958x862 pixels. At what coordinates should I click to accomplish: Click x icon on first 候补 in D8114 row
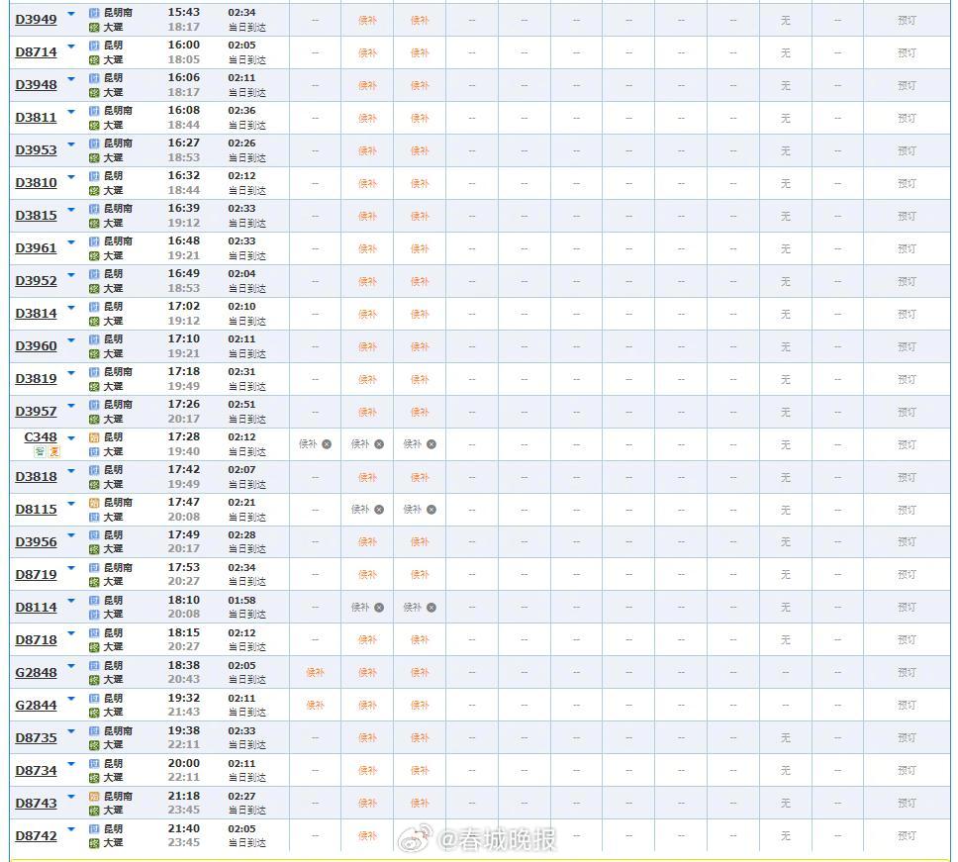click(x=379, y=608)
